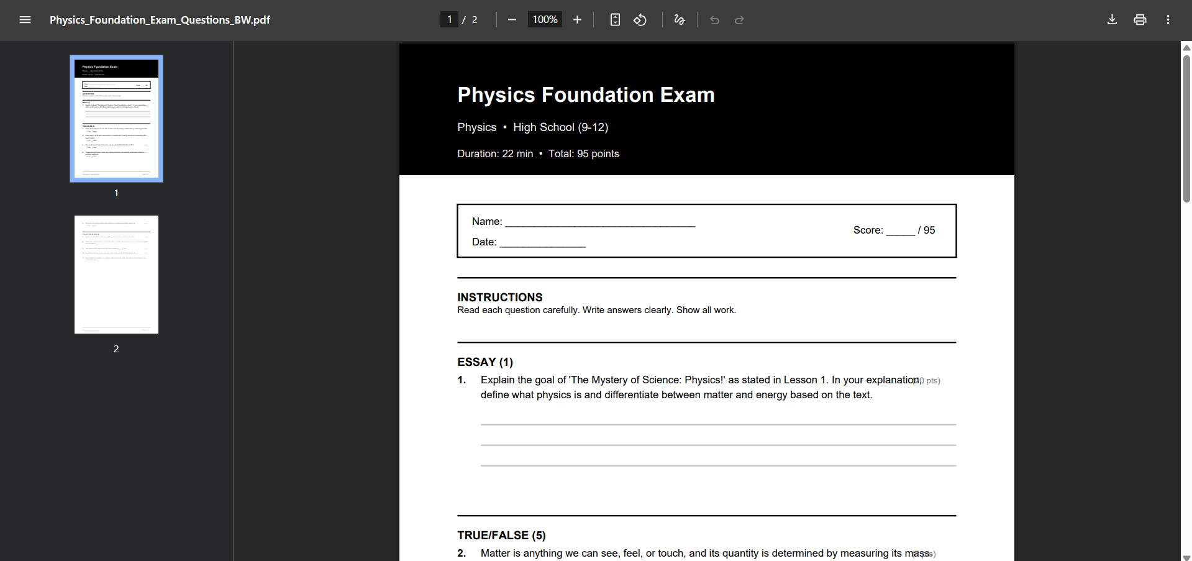Activate the draw annotation tool
The image size is (1192, 561).
680,20
